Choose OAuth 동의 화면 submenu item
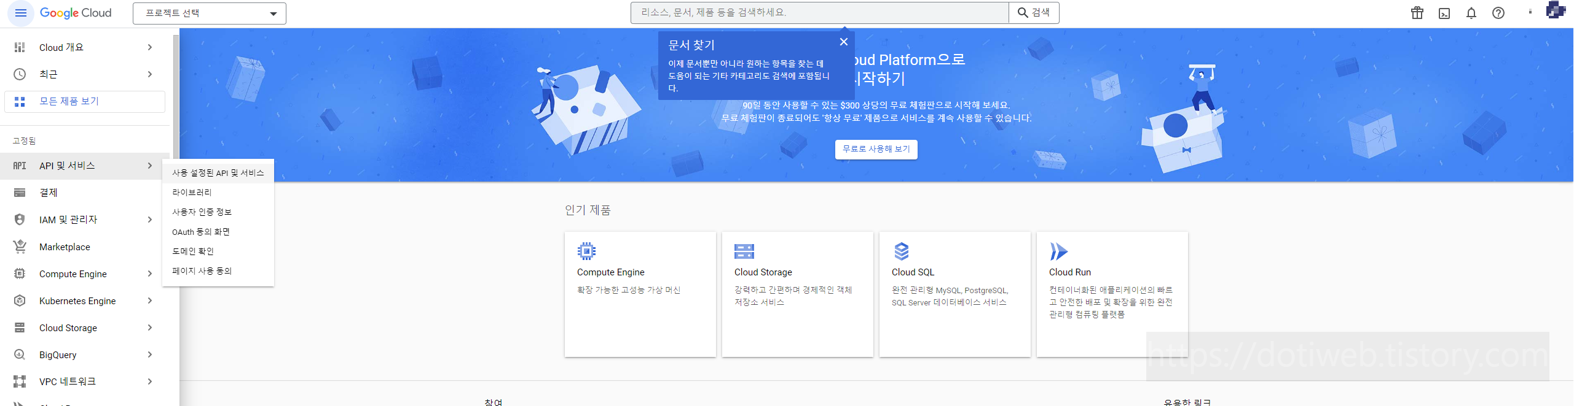The width and height of the screenshot is (1574, 406). click(218, 232)
